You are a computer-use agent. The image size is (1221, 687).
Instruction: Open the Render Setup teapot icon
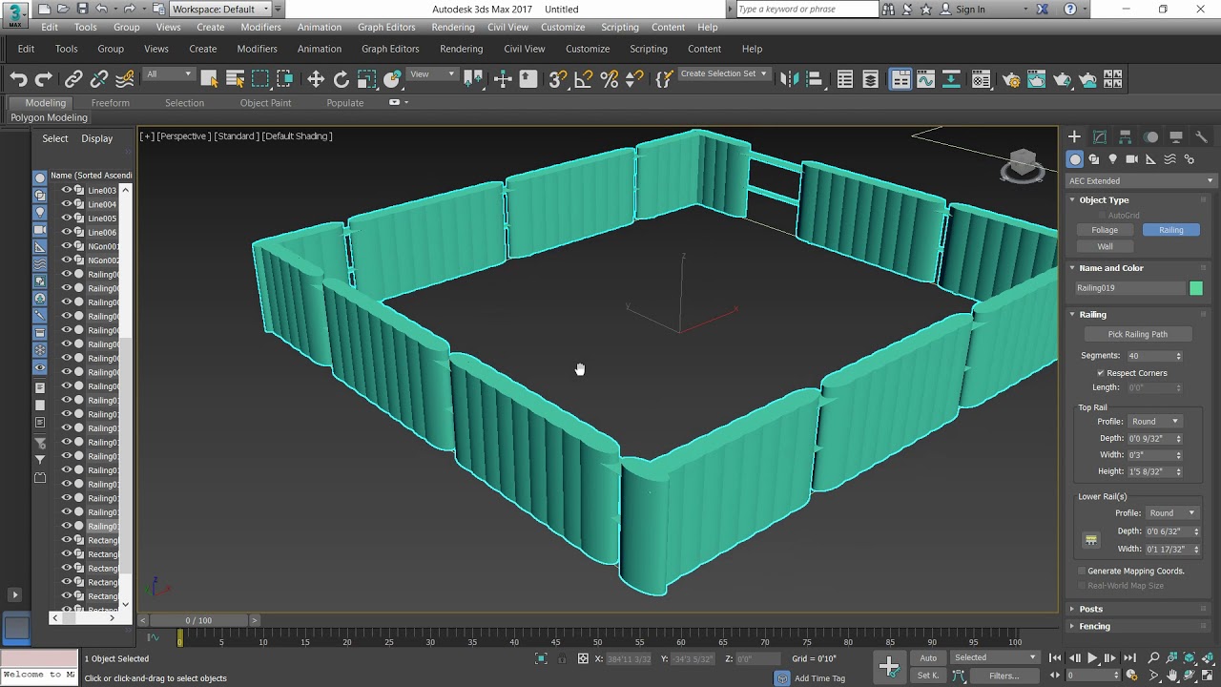[1011, 79]
